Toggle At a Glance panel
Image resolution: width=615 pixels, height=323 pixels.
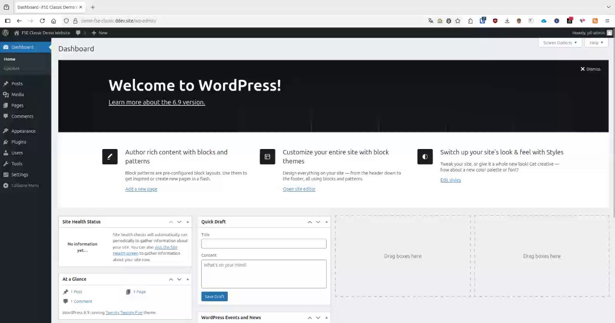[x=188, y=279]
